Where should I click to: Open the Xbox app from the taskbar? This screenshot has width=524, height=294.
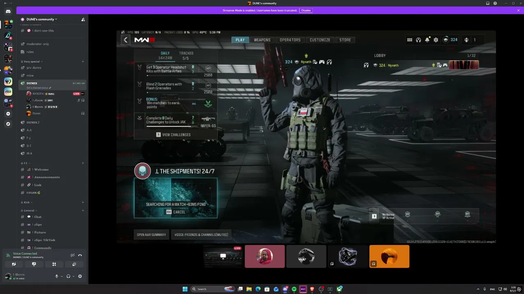pos(339,289)
